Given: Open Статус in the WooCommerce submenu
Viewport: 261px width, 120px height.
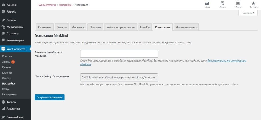Looking at the screenshot, I should tap(6, 89).
